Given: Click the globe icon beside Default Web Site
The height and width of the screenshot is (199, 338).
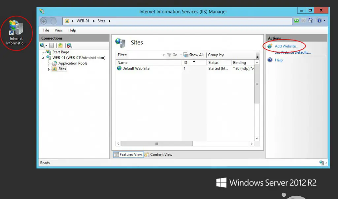Looking at the screenshot, I should tap(119, 68).
